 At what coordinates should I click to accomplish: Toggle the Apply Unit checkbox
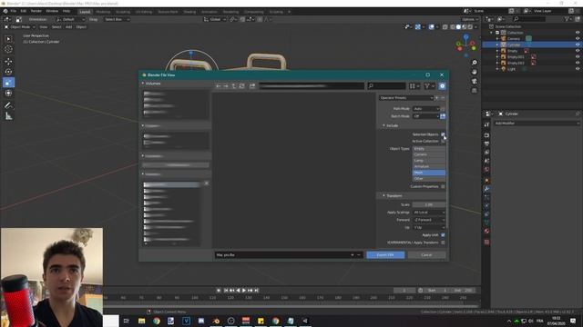pos(443,235)
